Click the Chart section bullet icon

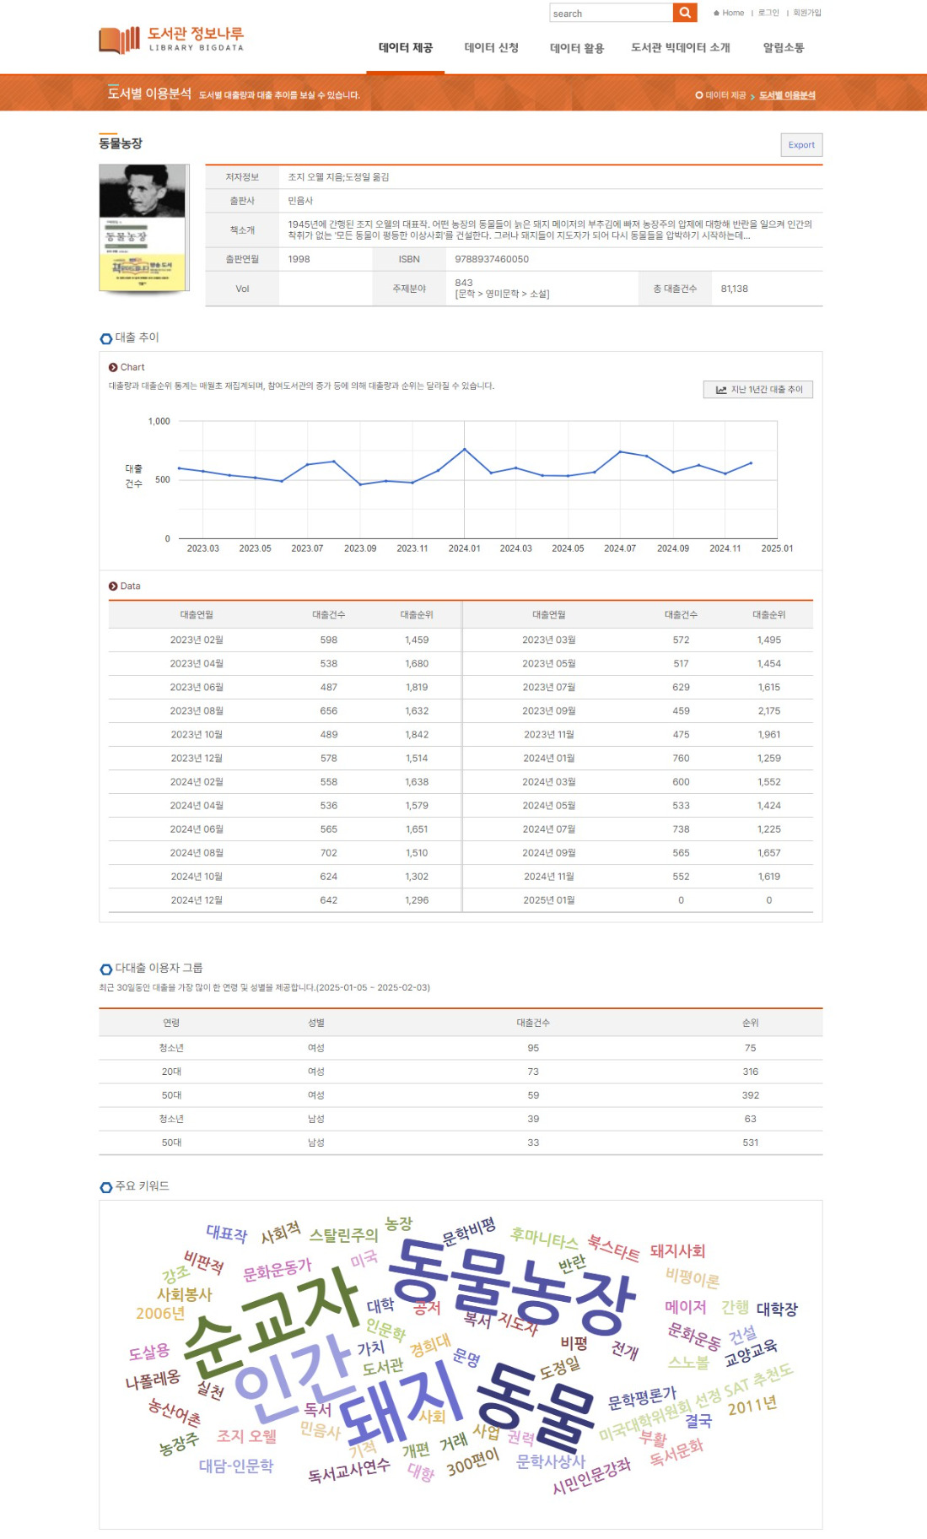[x=113, y=367]
